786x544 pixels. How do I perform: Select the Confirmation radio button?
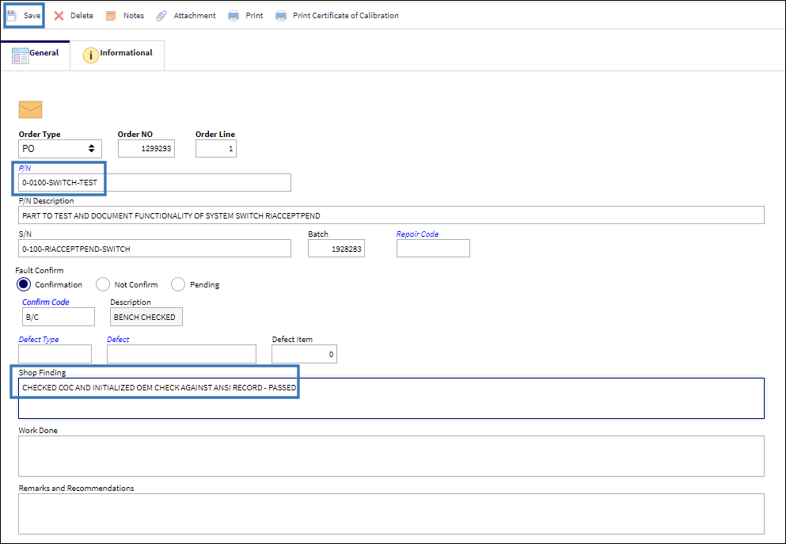pos(24,284)
